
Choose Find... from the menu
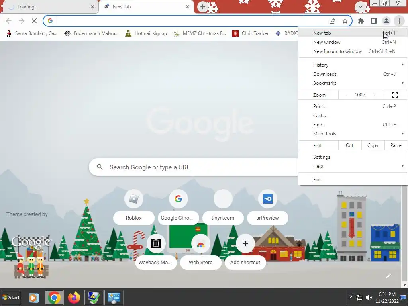(x=353, y=125)
